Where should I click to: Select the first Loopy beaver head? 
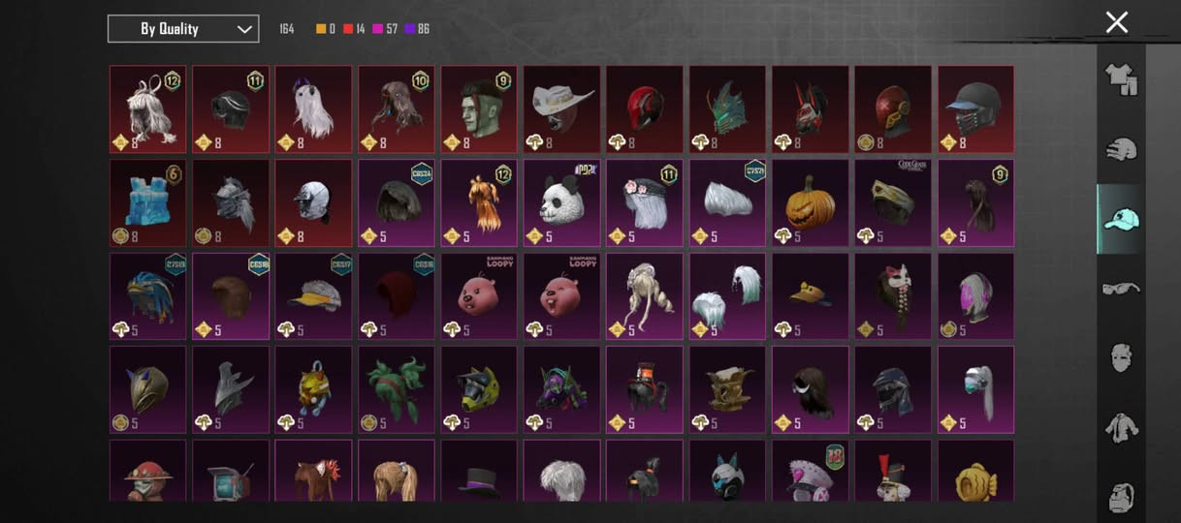(x=479, y=296)
